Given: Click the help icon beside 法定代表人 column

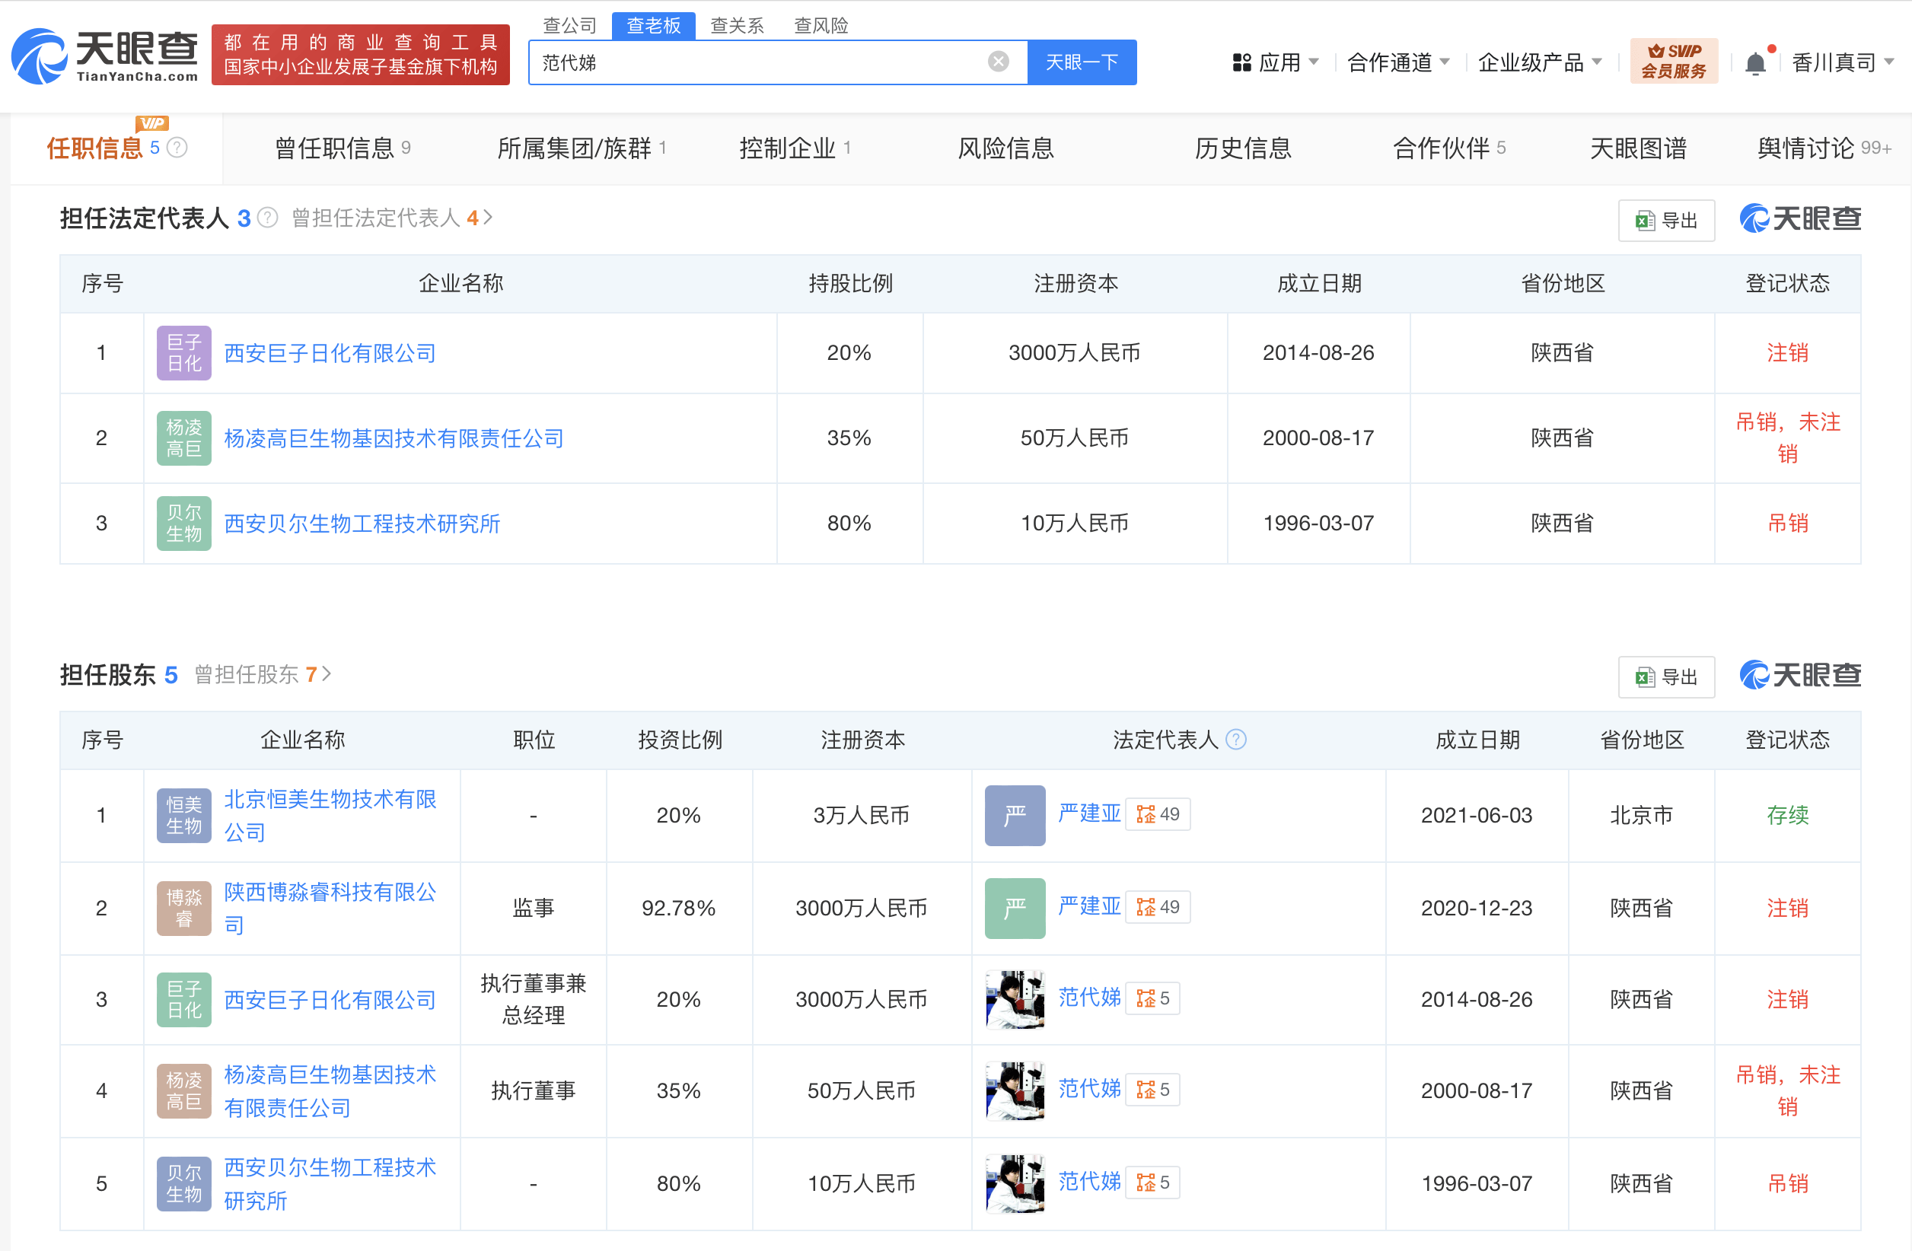Looking at the screenshot, I should tap(1235, 740).
